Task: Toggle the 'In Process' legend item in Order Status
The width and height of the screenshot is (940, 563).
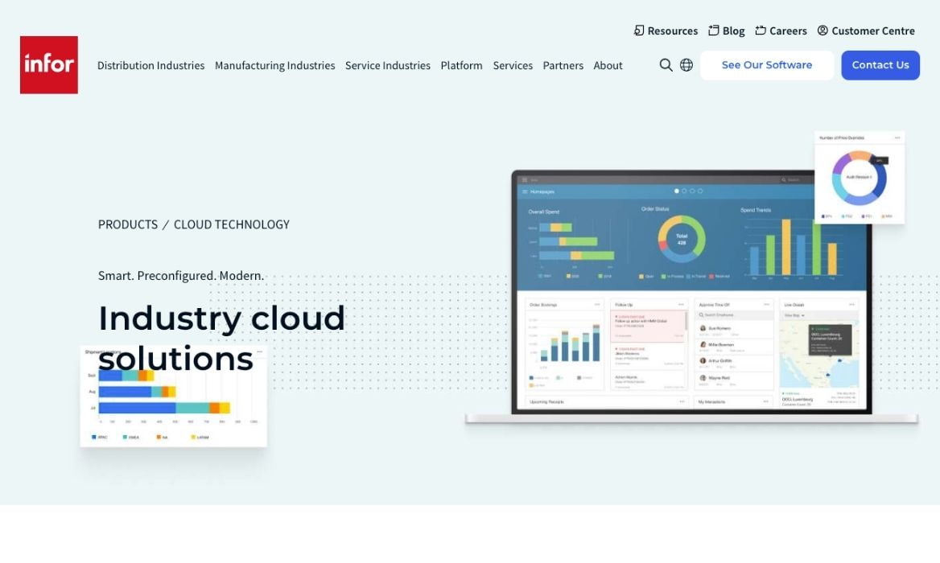Action: (x=673, y=277)
